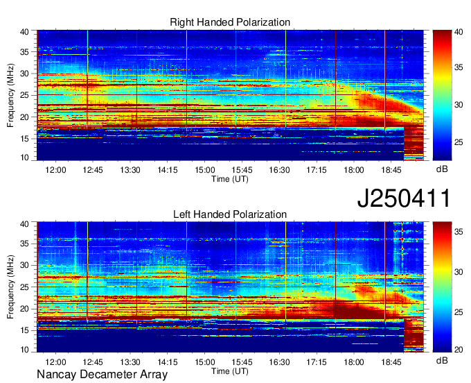Click the Nancay Decameter Array caption

(x=102, y=375)
